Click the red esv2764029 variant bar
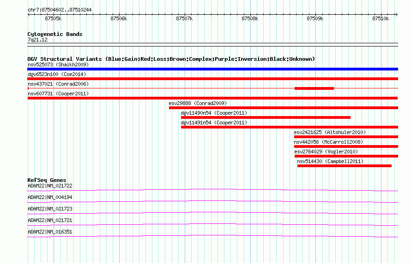Viewport: 411px width, 263px height. tap(346, 156)
